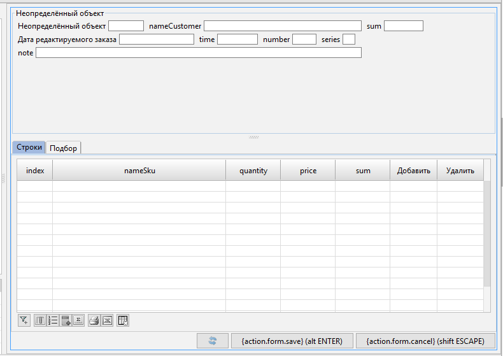
Task: Open the column settings icon in table toolbar
Action: [x=41, y=320]
